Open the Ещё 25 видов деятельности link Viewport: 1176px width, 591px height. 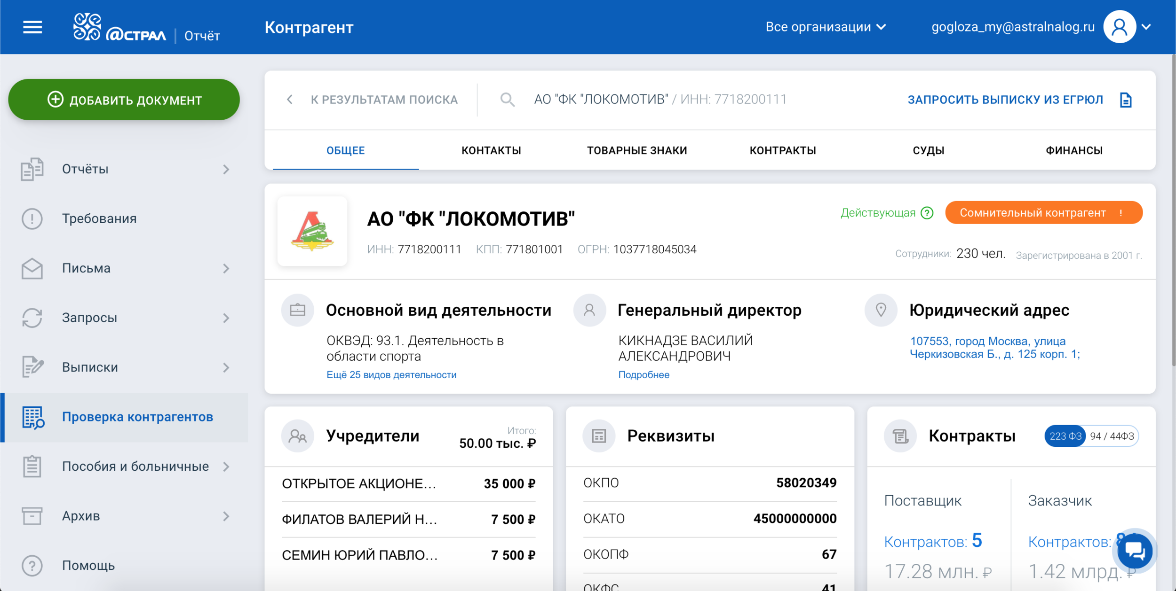(391, 375)
